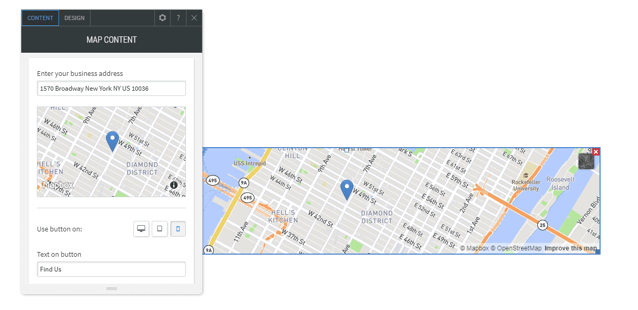Viewport: 638px width, 310px height.
Task: Switch to satellite view thumbnail
Action: coord(586,161)
